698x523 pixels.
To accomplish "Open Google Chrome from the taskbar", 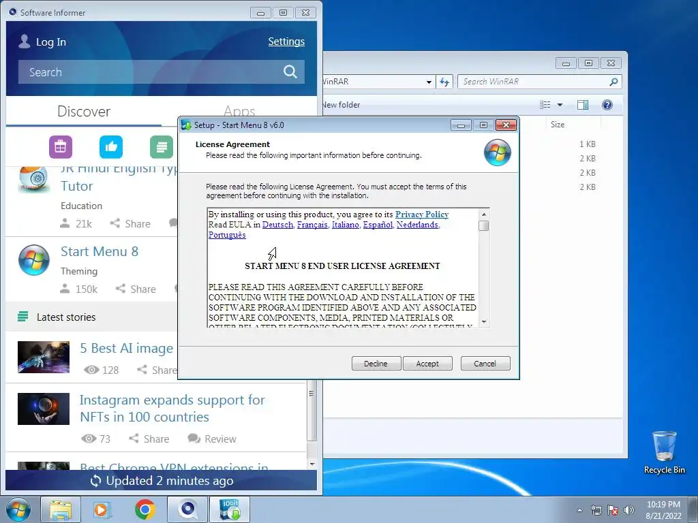I will click(x=145, y=509).
